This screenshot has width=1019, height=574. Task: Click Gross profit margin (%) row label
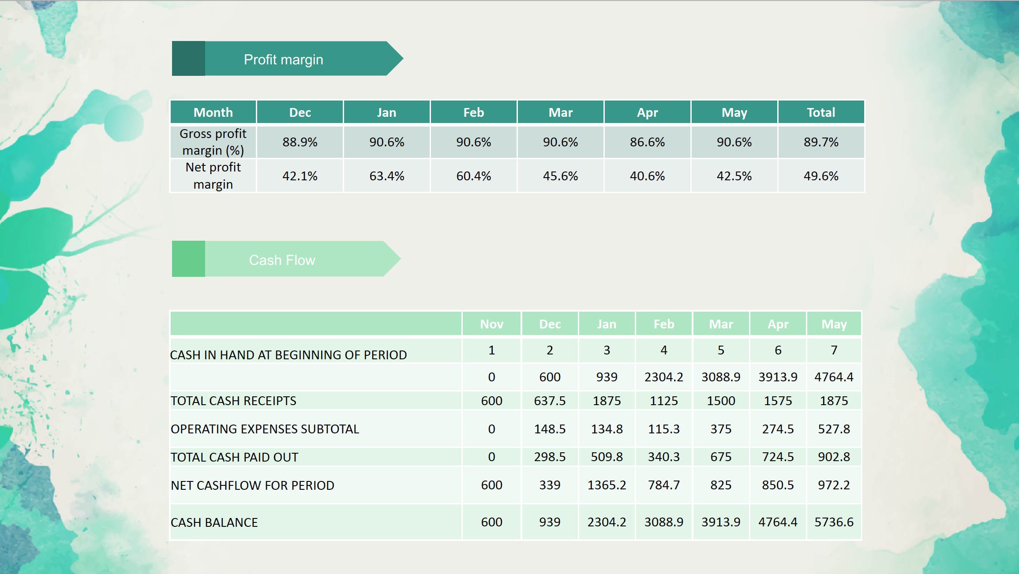coord(213,142)
